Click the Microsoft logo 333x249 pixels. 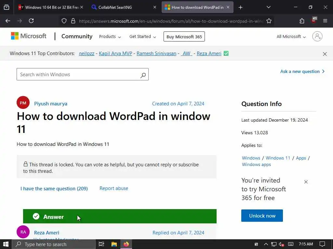29,36
